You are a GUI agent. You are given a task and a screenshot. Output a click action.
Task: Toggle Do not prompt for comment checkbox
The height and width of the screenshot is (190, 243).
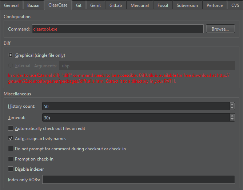tap(11, 149)
